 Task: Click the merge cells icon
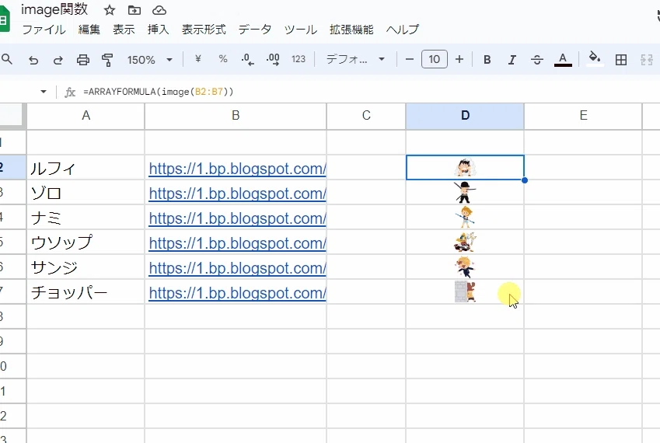tap(647, 60)
